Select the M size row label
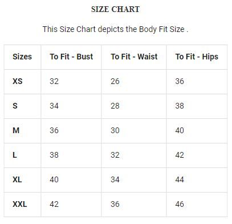This screenshot has height=224, width=232. pyautogui.click(x=16, y=130)
